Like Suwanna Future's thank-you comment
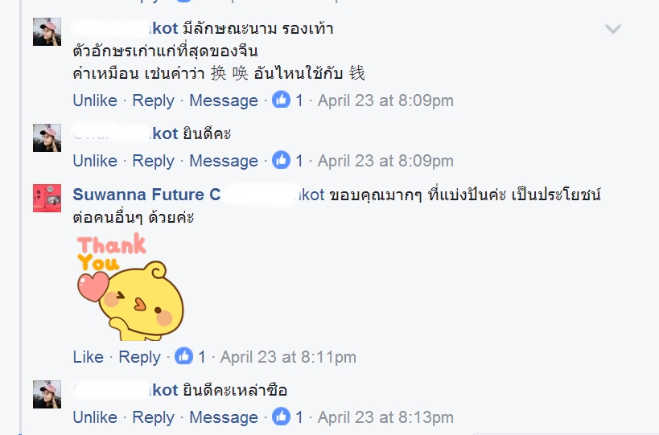 tap(89, 357)
